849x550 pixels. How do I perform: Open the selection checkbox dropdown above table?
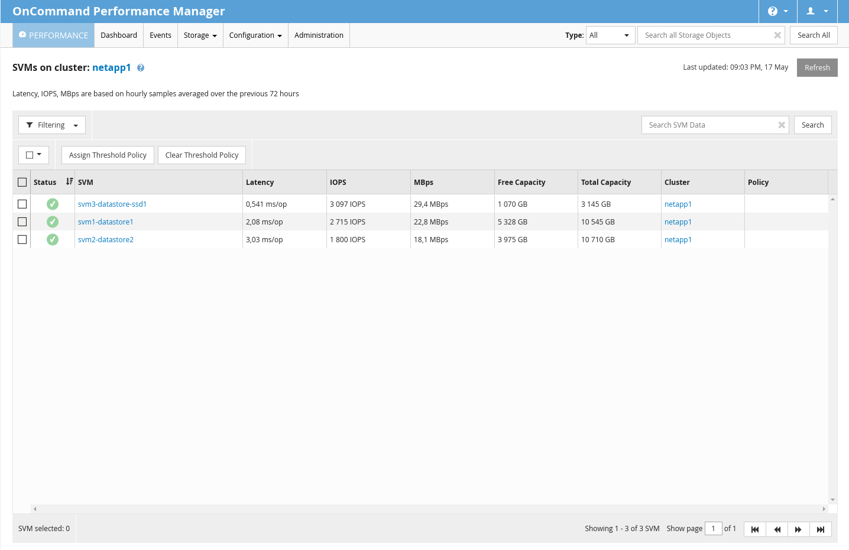click(x=34, y=155)
